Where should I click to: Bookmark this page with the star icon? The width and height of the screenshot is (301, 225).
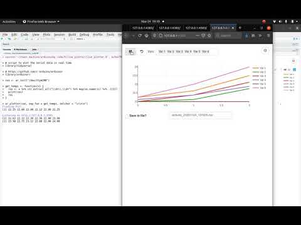click(209, 36)
